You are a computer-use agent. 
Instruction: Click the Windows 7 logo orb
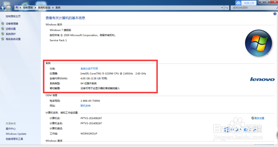258,43
